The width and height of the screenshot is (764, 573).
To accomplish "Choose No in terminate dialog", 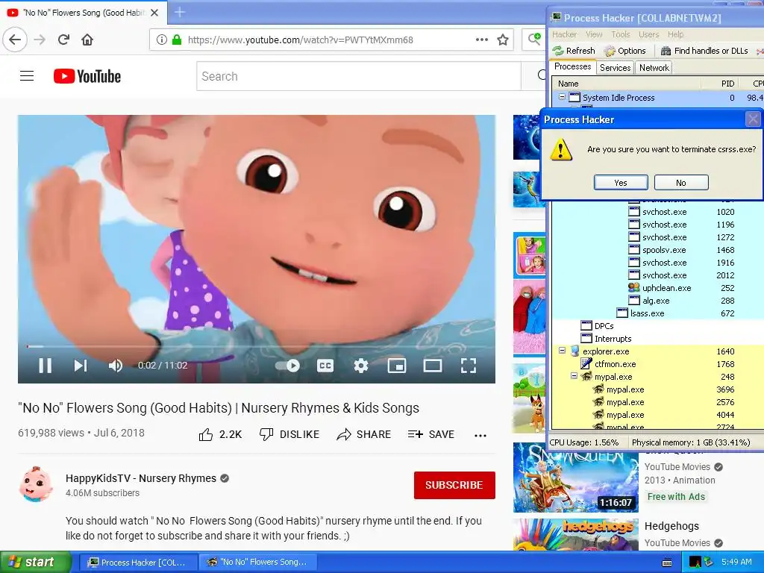I will pos(681,183).
